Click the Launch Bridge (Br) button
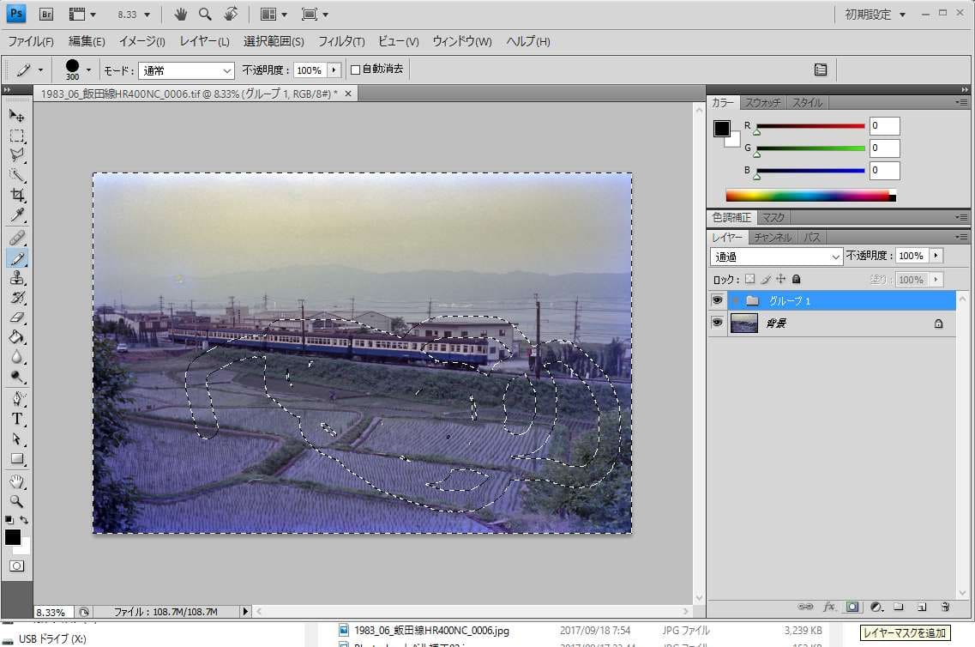This screenshot has width=975, height=647. click(47, 15)
